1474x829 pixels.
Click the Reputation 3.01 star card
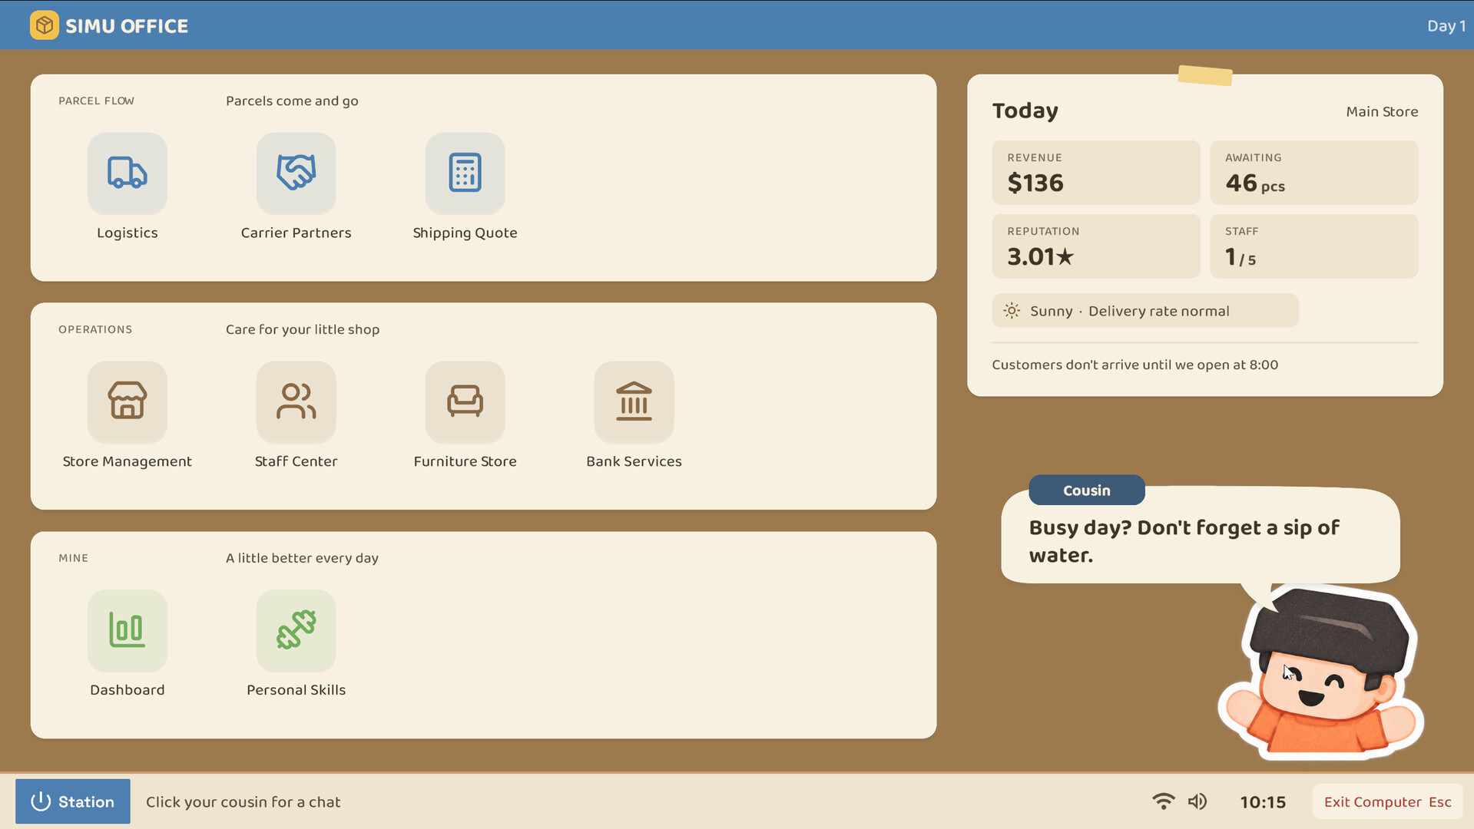pos(1096,246)
